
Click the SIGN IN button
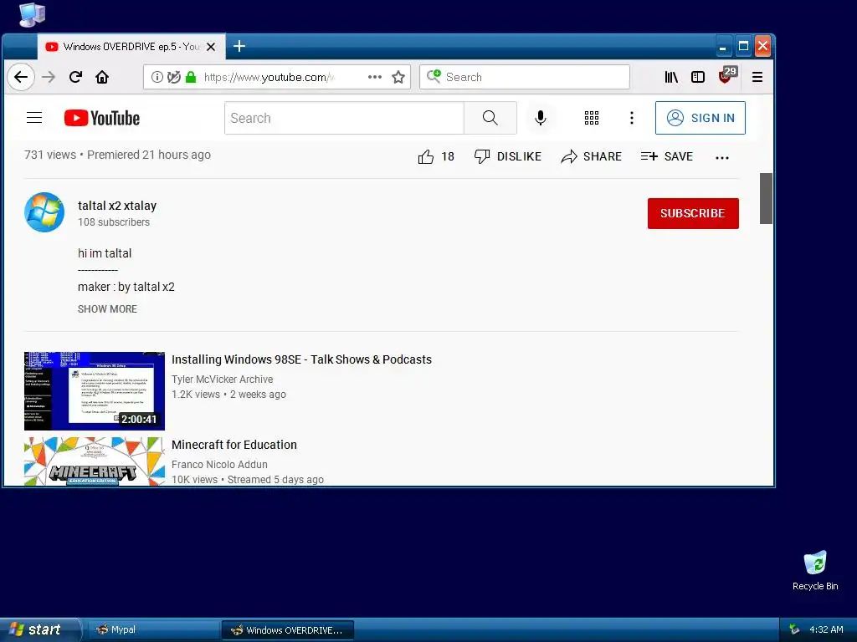pos(700,118)
